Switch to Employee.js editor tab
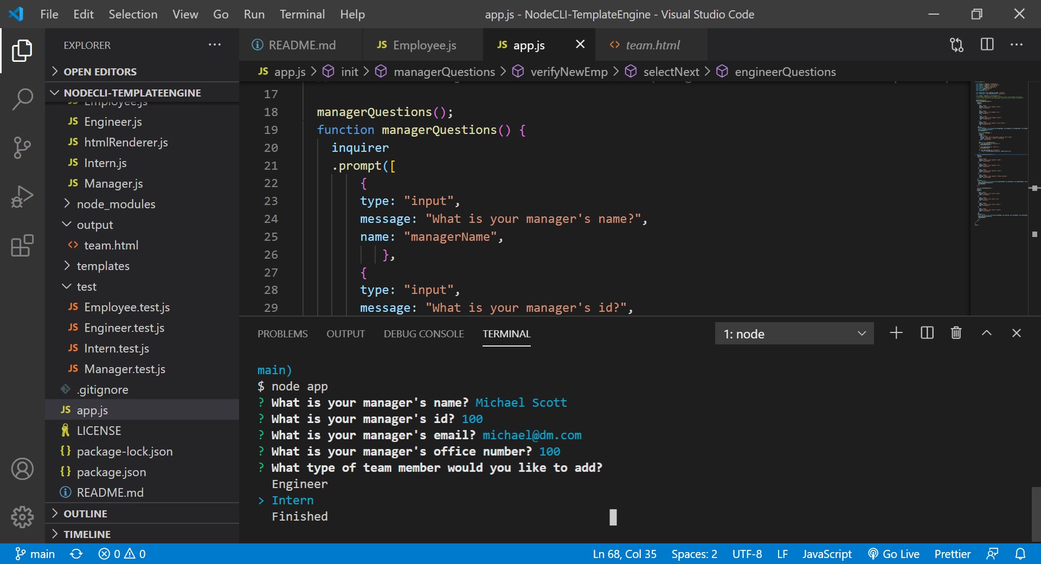 [423, 45]
